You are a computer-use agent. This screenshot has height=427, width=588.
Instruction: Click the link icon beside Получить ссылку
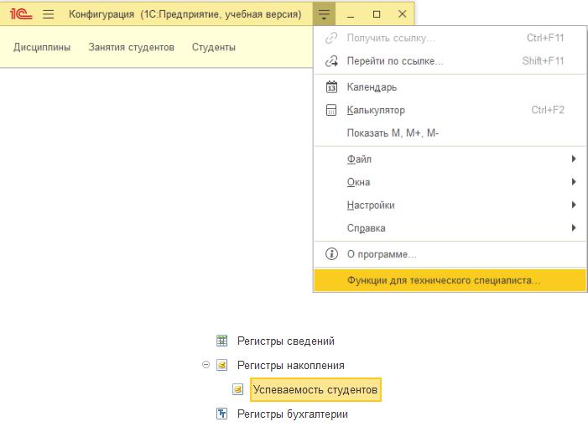pyautogui.click(x=331, y=38)
